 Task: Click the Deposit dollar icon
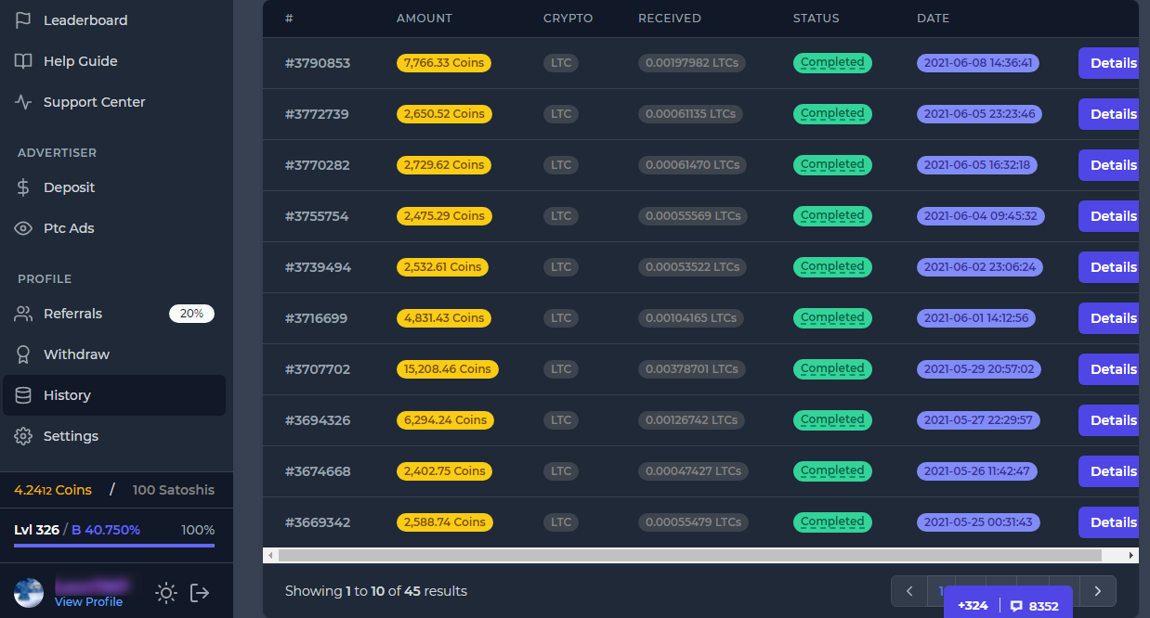pos(23,187)
